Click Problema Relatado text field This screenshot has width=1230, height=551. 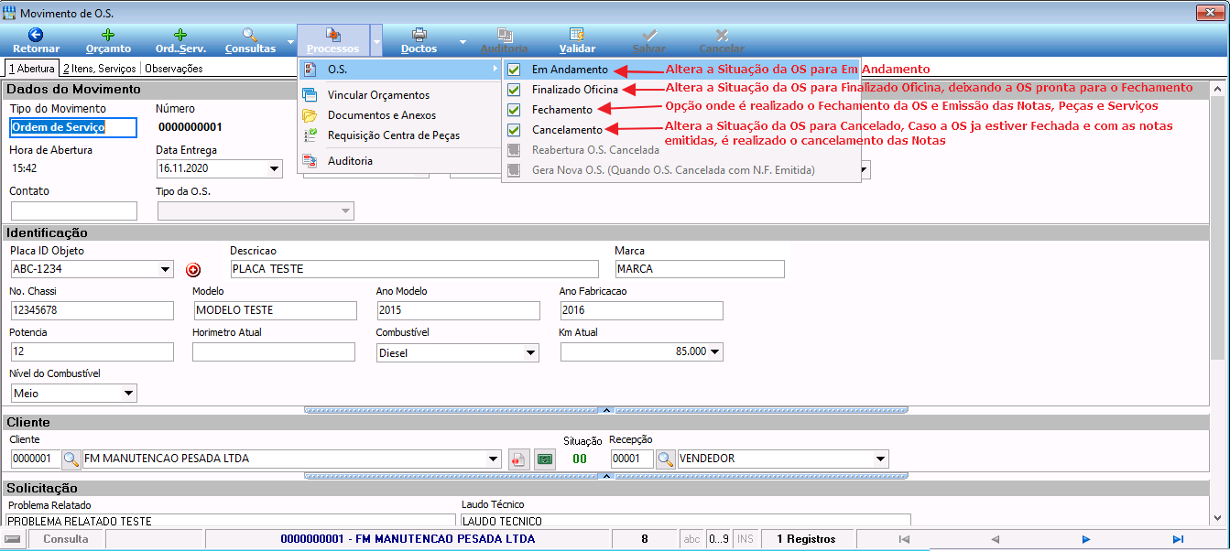pyautogui.click(x=230, y=520)
